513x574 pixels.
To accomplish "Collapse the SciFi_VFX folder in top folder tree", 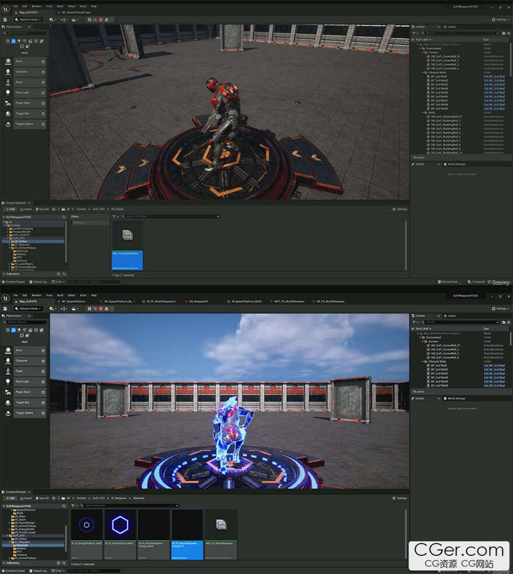I will point(8,238).
